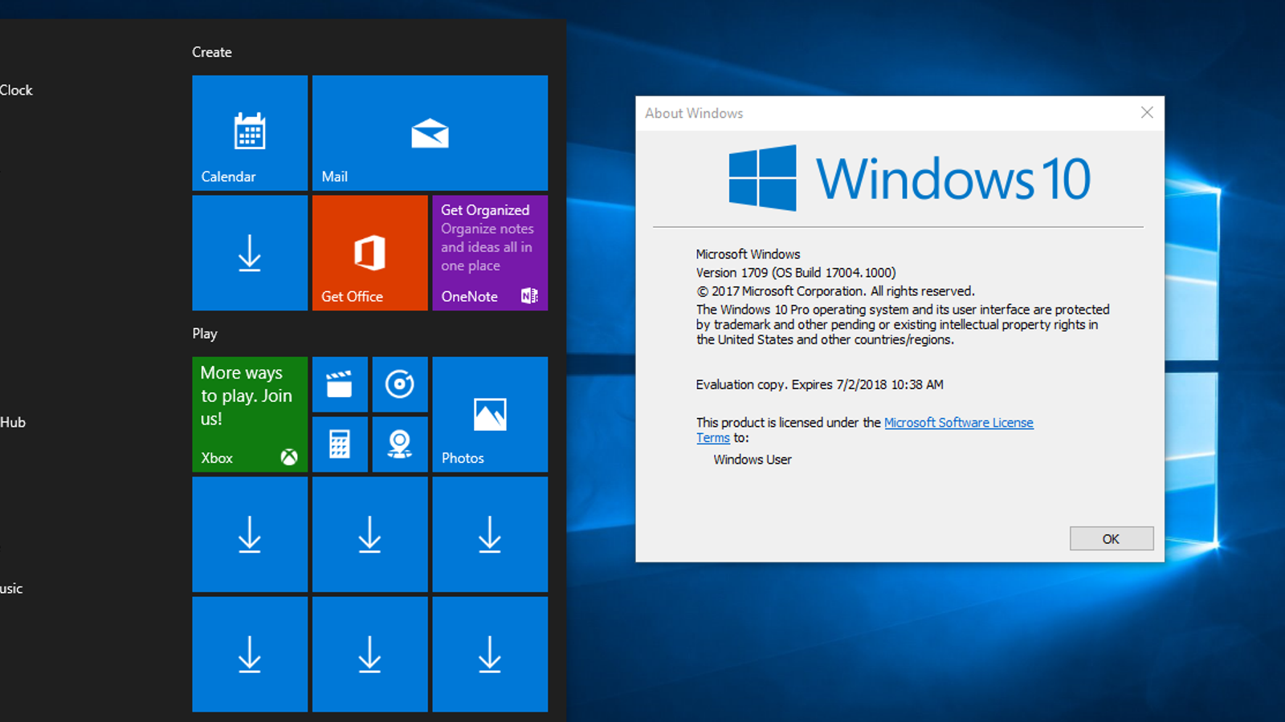
Task: Click OK in the About Windows dialog
Action: pos(1112,538)
